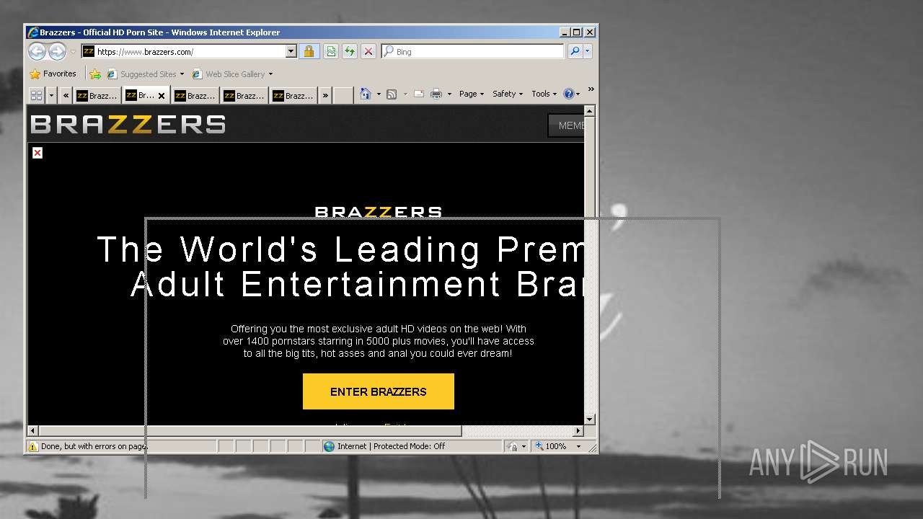
Task: Click the Brazzers logo in page header
Action: [128, 125]
